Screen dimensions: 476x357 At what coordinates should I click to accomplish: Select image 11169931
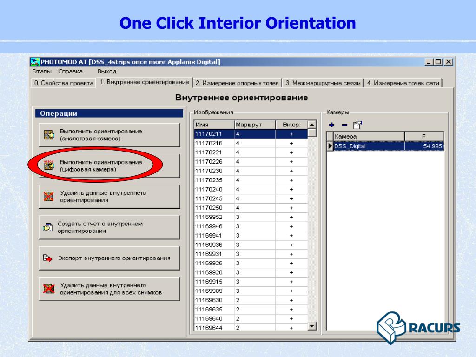251,254
